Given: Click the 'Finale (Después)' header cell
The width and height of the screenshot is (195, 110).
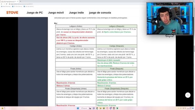Looking at the screenshot, I should pos(116,69).
